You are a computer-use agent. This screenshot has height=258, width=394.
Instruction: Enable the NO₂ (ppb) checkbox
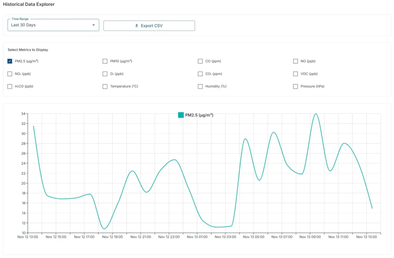[x=10, y=74]
